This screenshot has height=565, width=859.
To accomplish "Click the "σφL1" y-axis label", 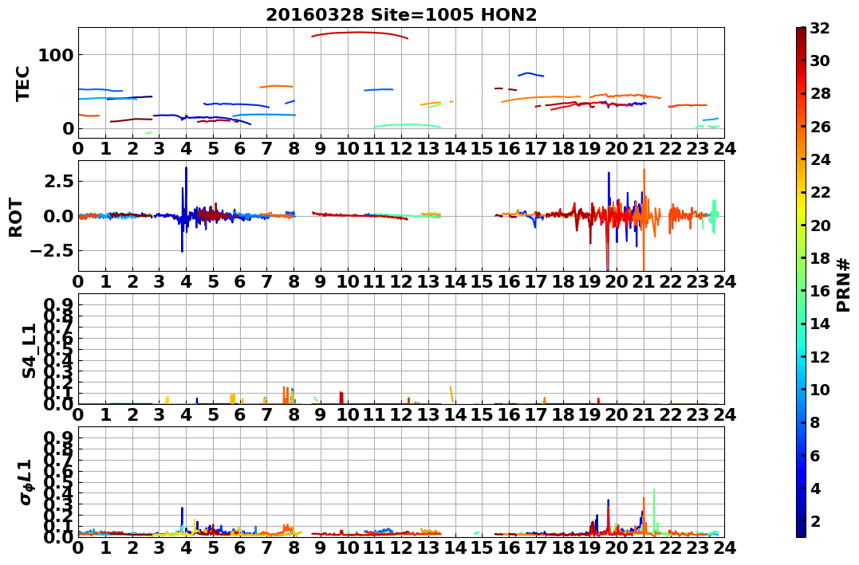I will tap(26, 482).
